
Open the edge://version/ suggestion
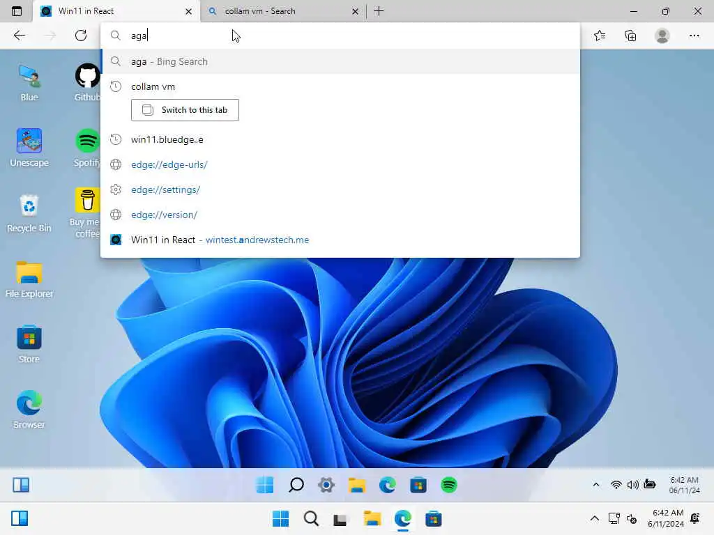340,215
